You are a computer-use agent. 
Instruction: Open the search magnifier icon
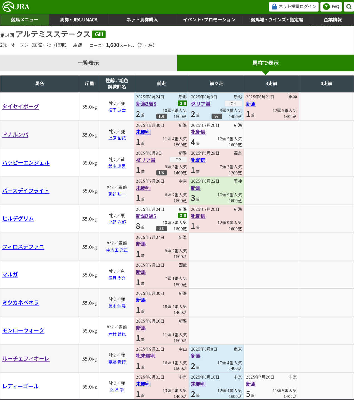pyautogui.click(x=349, y=7)
